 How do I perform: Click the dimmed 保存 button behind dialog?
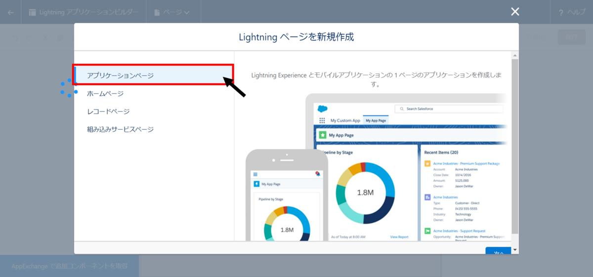571,37
